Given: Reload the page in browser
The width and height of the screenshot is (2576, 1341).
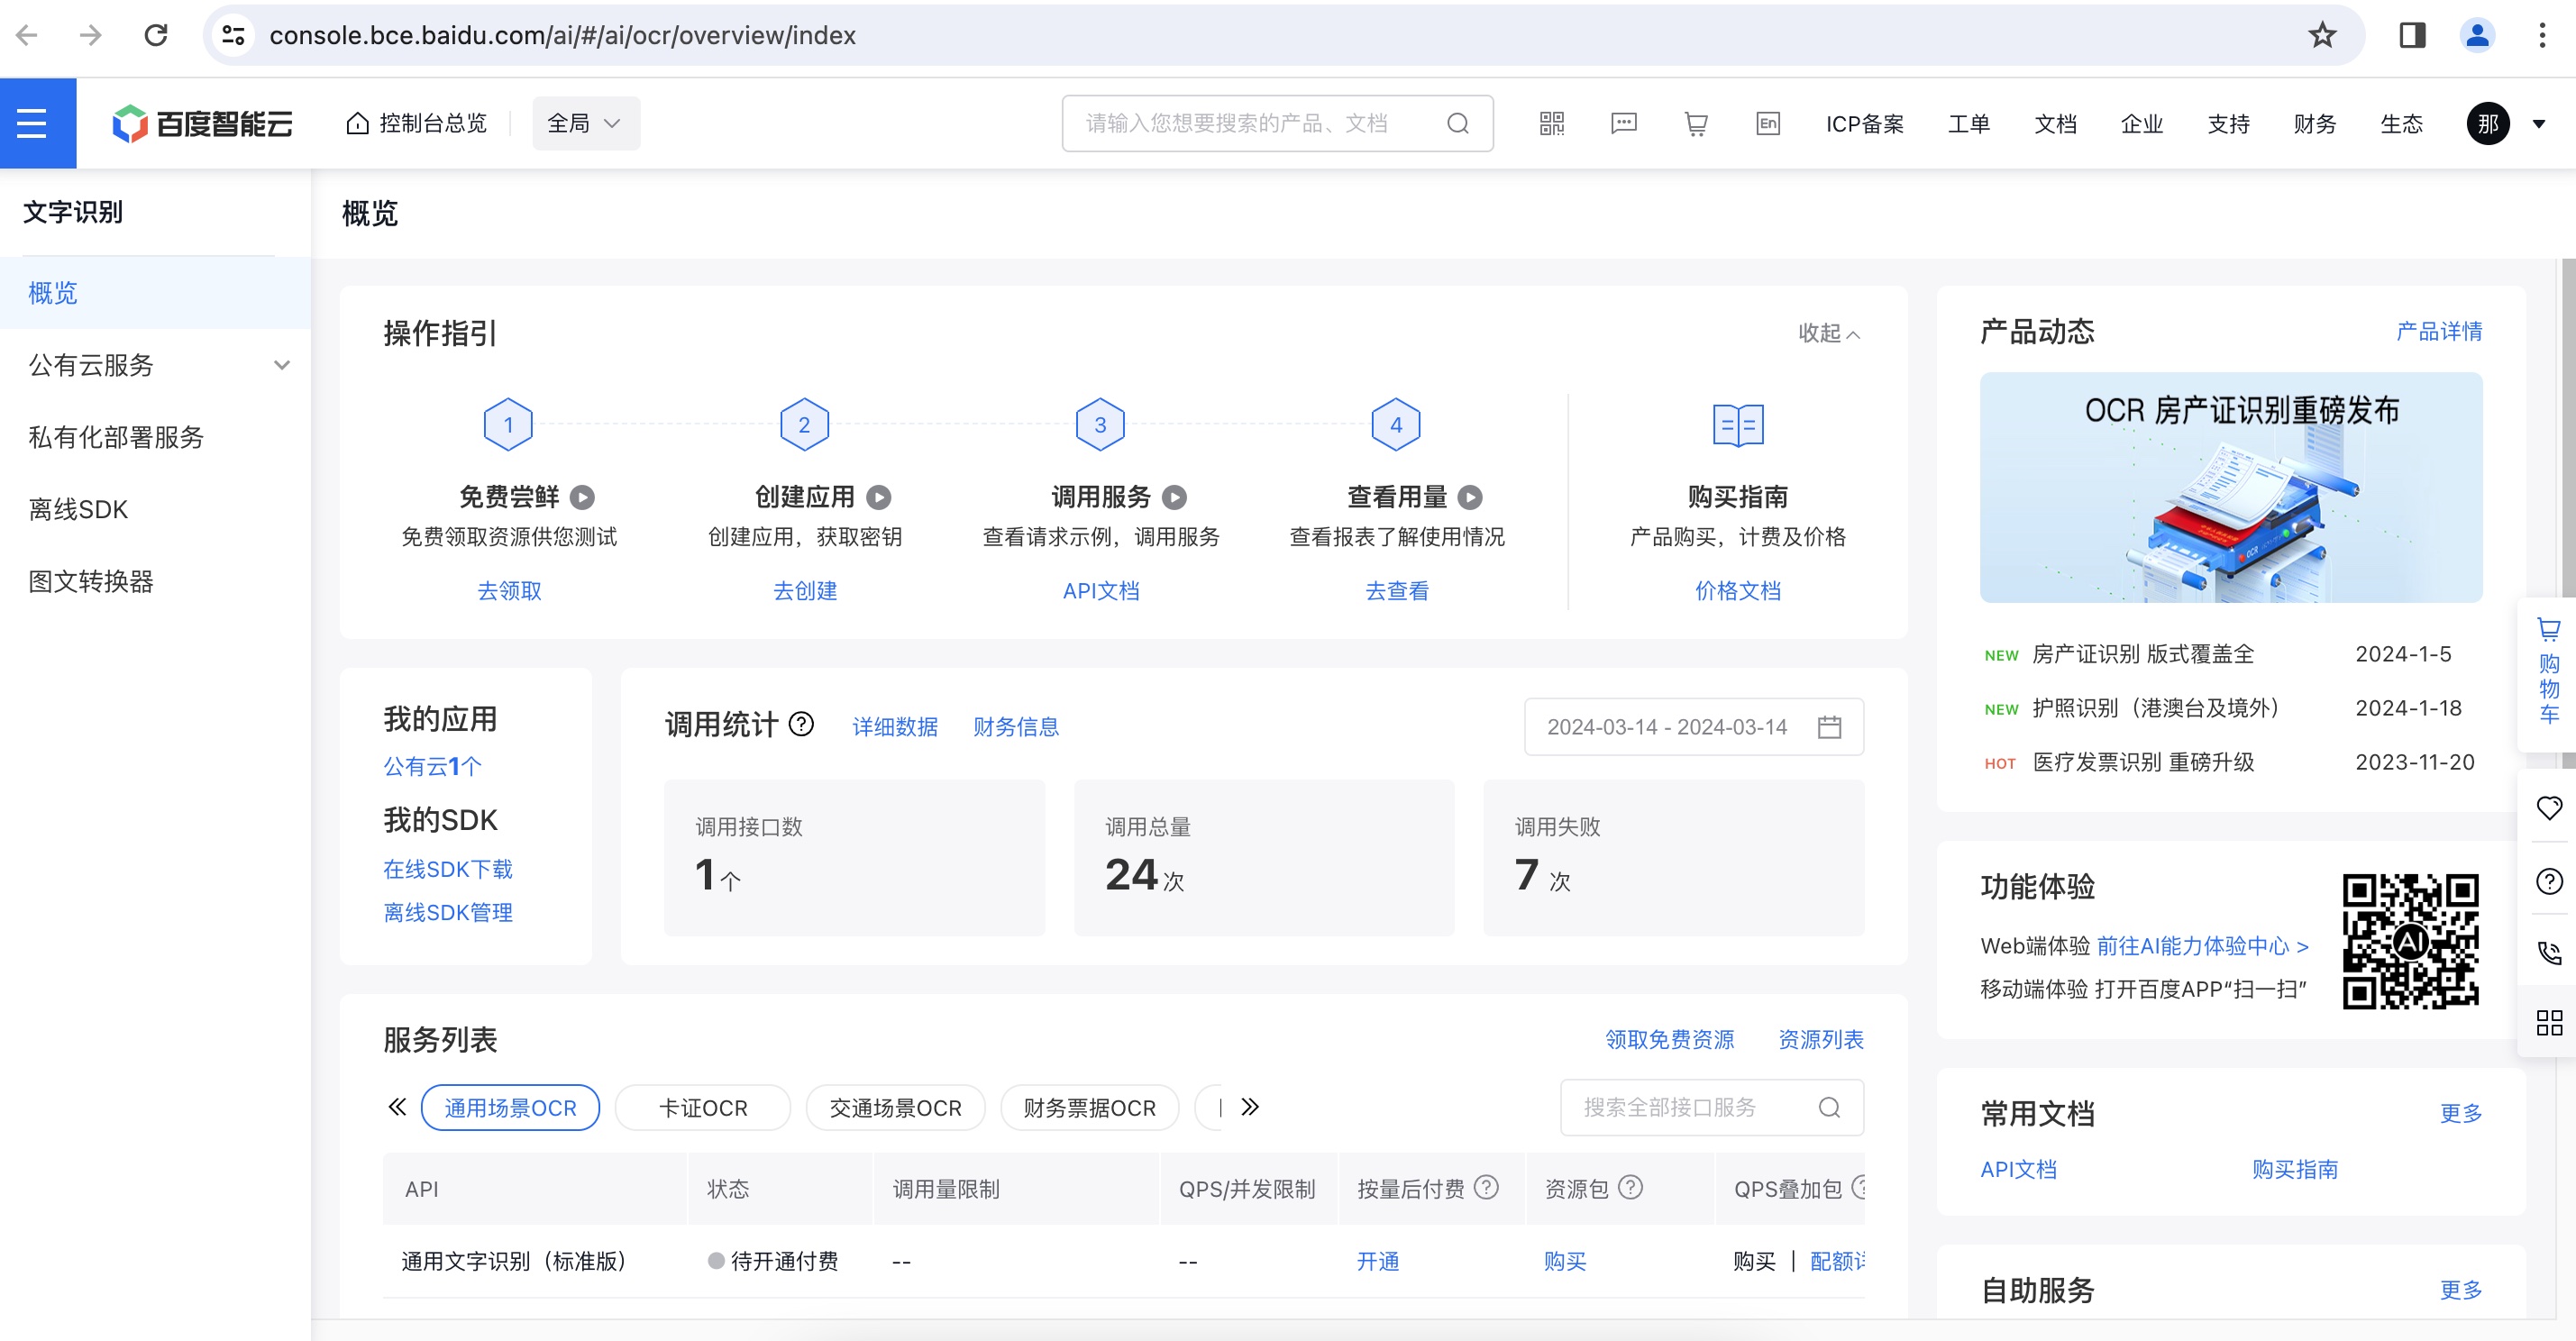Looking at the screenshot, I should (x=156, y=35).
